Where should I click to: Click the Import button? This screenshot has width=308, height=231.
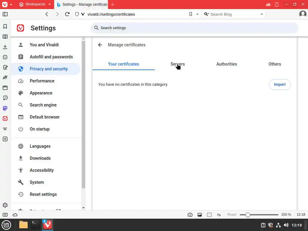coord(280,85)
